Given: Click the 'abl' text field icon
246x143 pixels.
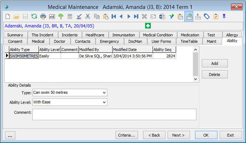Looking at the screenshot, I should coord(52,16).
